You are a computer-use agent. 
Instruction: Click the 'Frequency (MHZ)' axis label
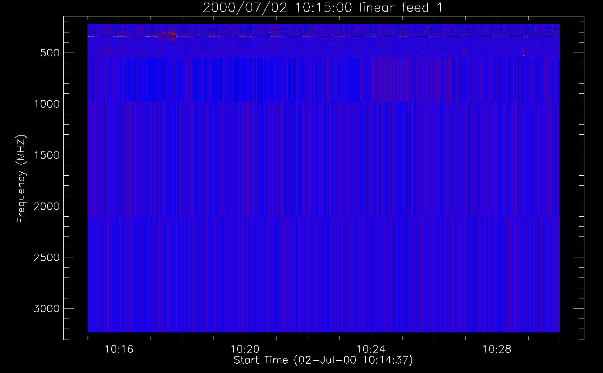tap(21, 179)
